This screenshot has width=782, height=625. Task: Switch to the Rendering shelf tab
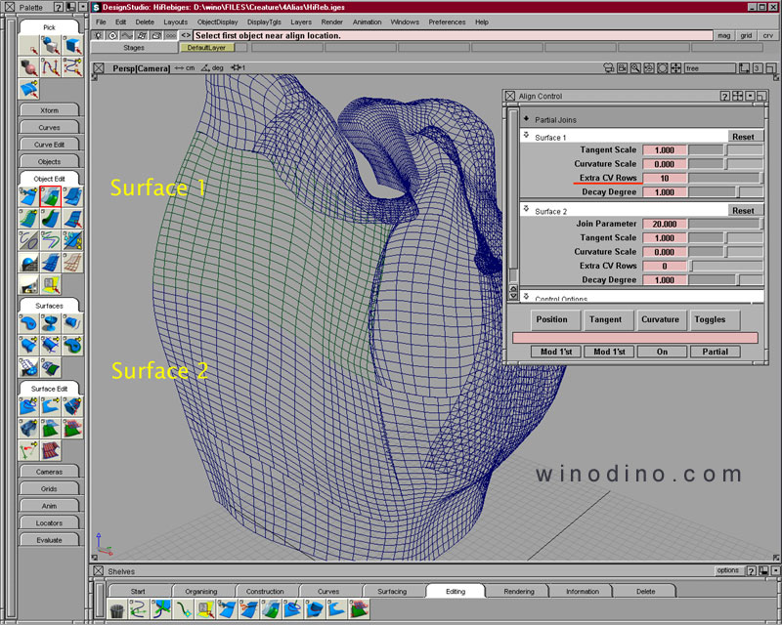click(519, 591)
